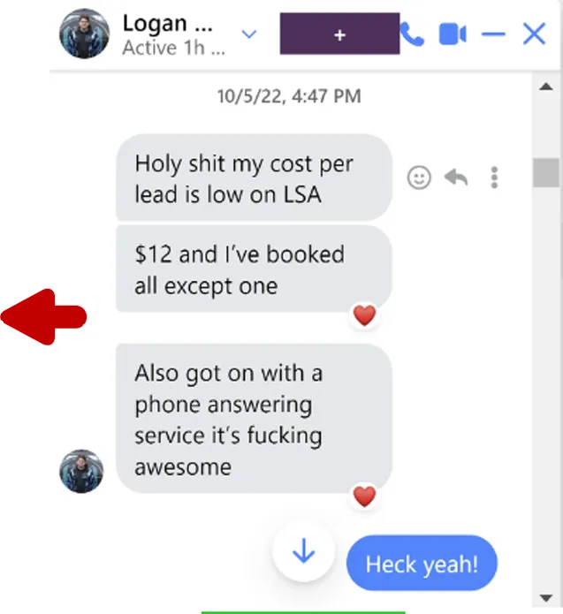
Task: Click the scrollbar thumb
Action: coord(545,172)
